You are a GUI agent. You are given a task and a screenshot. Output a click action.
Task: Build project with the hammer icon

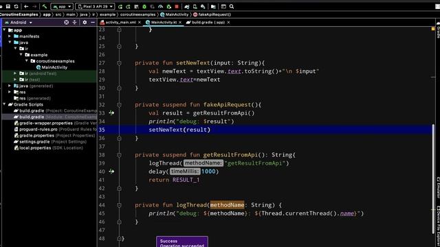45,6
